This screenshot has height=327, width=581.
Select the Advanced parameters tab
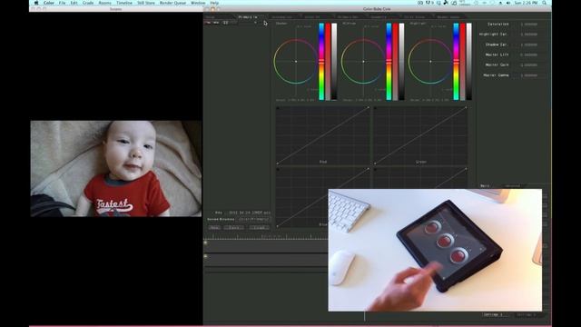(513, 185)
